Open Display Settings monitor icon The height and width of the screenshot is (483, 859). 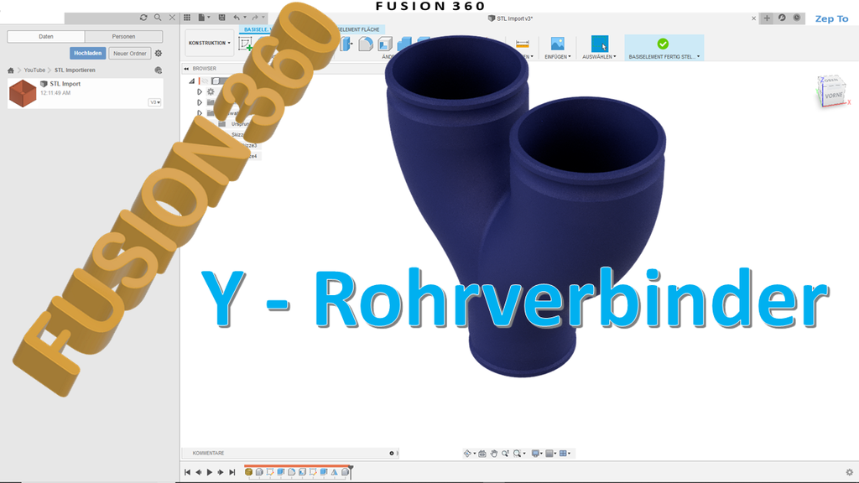(x=537, y=454)
